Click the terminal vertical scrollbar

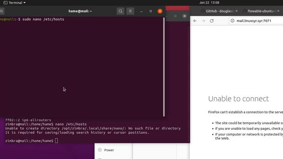[164, 67]
